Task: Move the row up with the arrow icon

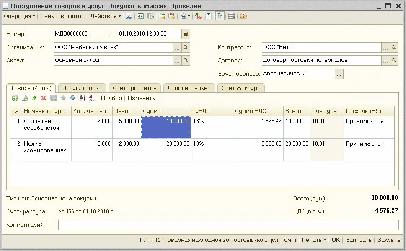Action: tap(63, 98)
